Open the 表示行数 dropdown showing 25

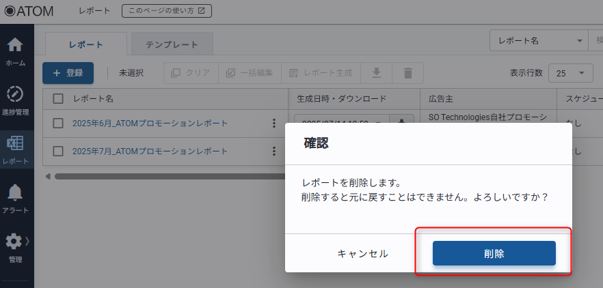pyautogui.click(x=573, y=73)
